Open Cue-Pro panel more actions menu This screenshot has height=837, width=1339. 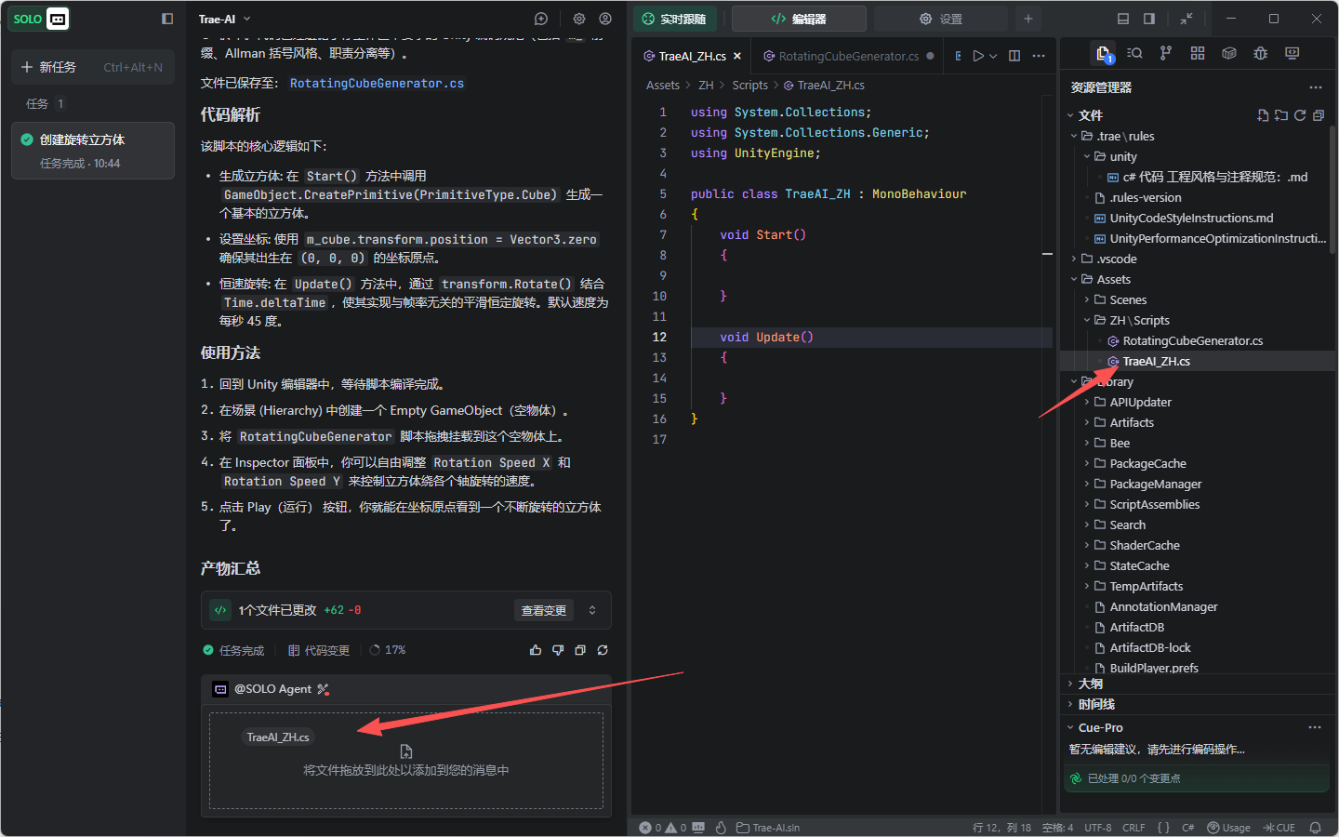1315,727
